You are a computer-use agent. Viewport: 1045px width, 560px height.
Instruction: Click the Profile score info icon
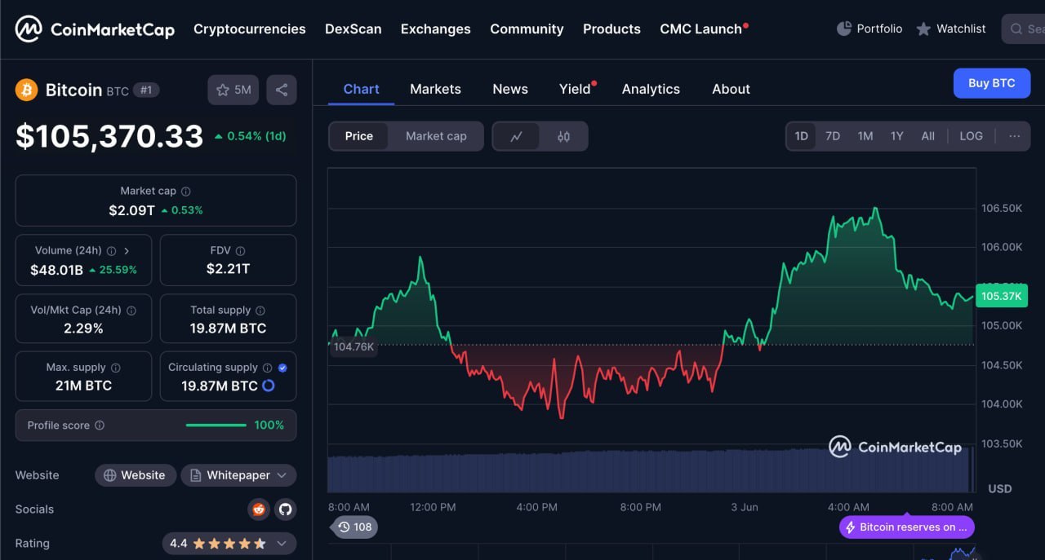click(x=100, y=426)
